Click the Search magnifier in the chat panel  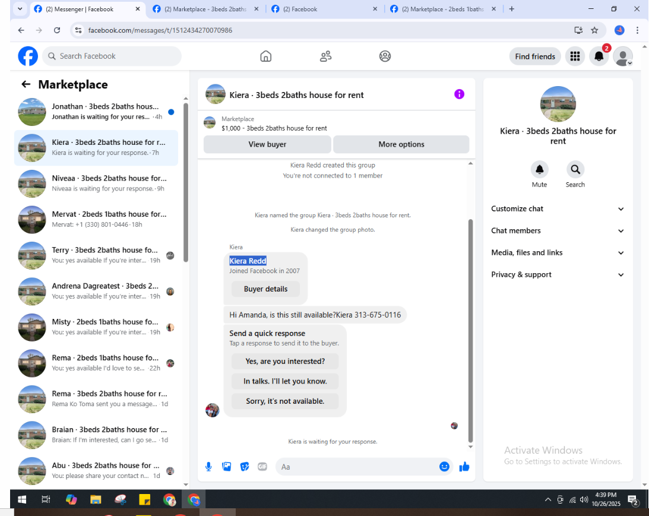575,169
